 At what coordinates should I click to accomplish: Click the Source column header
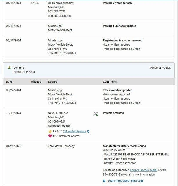click(53, 82)
